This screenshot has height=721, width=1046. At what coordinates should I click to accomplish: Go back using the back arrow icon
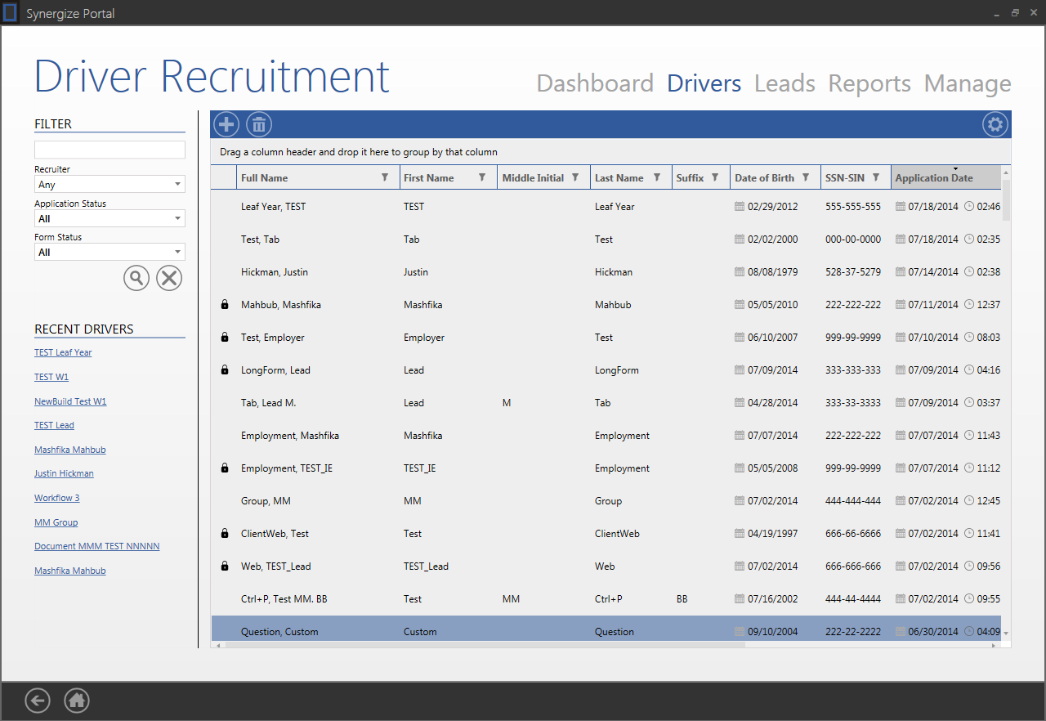click(x=38, y=701)
